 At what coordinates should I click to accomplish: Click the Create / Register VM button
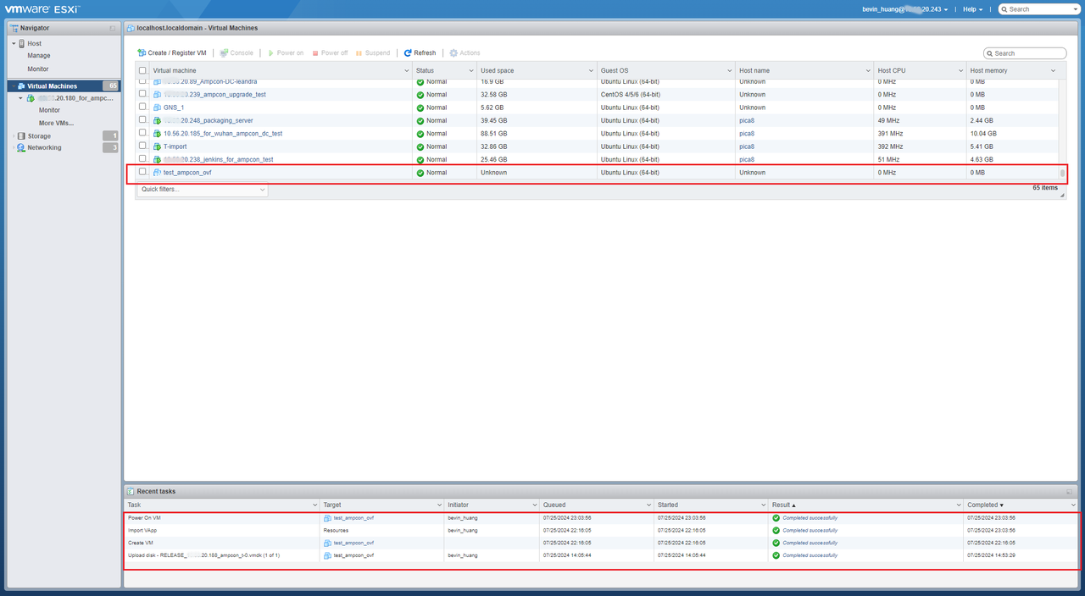coord(172,52)
